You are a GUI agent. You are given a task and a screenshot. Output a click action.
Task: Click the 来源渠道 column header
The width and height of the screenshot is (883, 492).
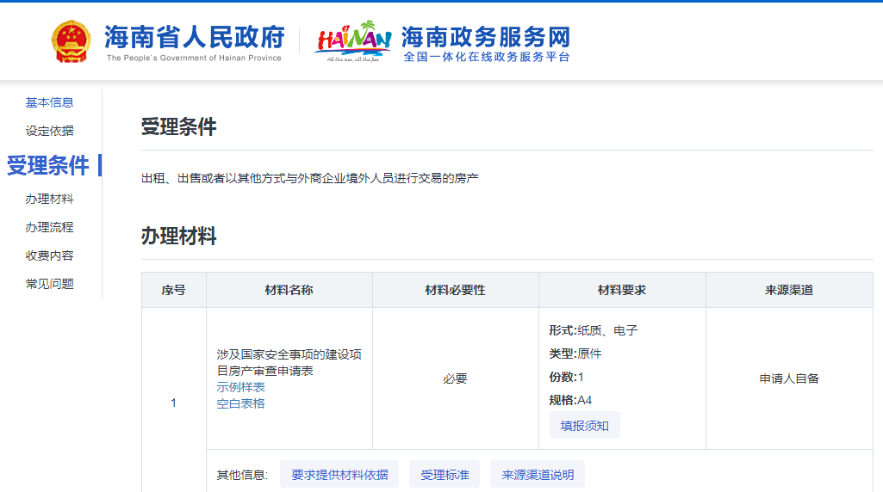point(789,290)
